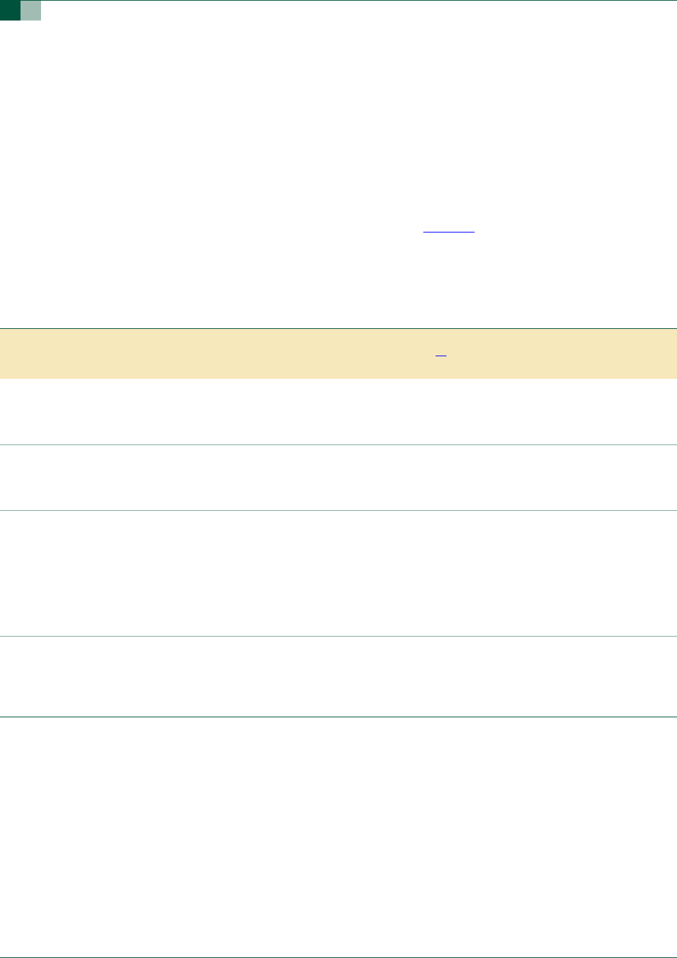Click the bottom rule at page footer
Image resolution: width=677 pixels, height=958 pixels.
pyautogui.click(x=338, y=957)
